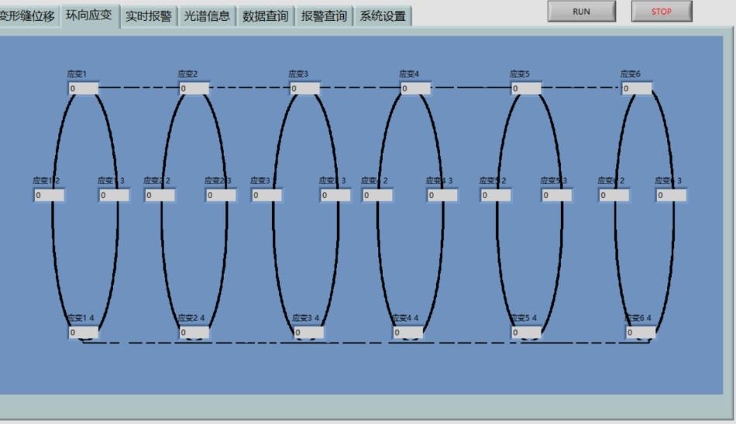Open the 系统设置 tab
This screenshot has width=736, height=424.
(x=383, y=16)
